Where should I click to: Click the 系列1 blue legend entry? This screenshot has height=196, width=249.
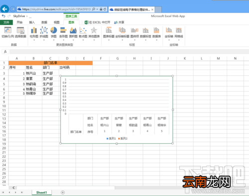pos(111,139)
